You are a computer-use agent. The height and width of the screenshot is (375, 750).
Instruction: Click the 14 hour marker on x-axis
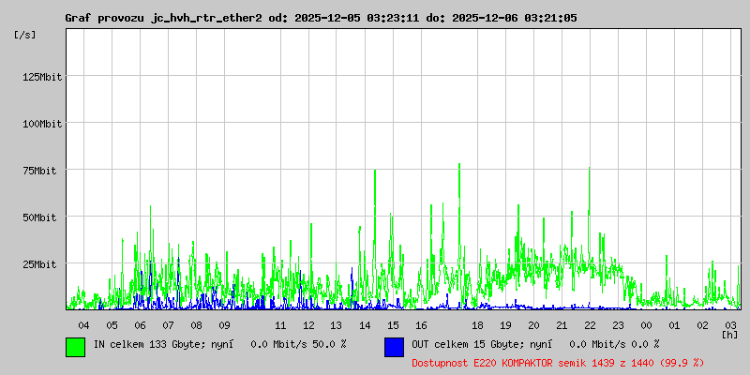click(x=366, y=324)
